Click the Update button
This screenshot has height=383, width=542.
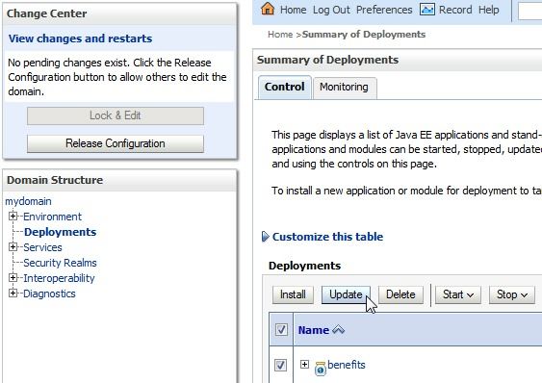[x=346, y=294]
